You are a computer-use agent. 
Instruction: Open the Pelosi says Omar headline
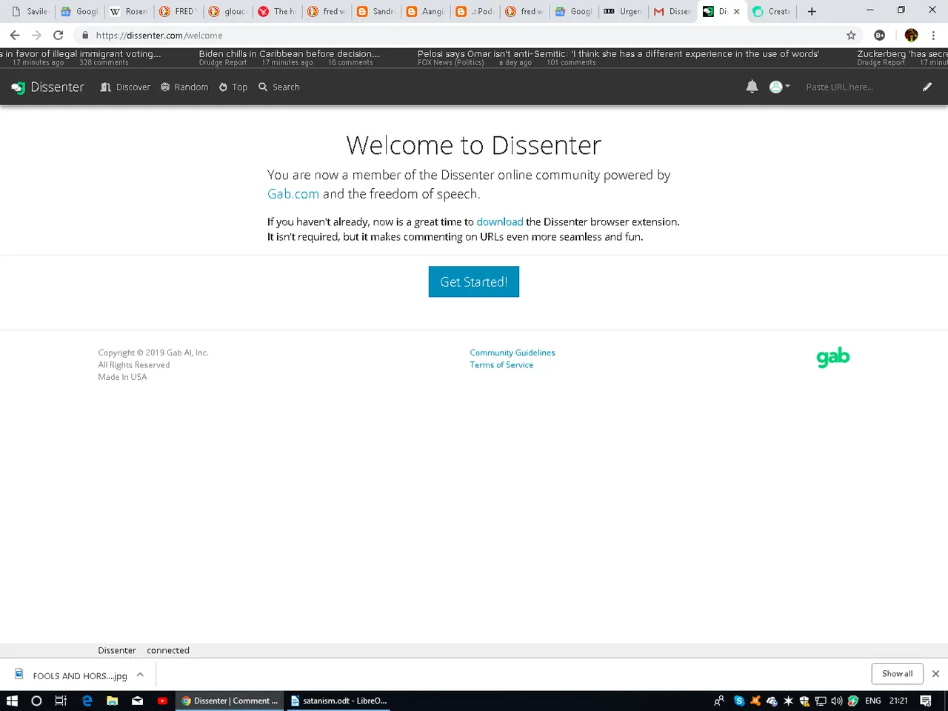(x=618, y=54)
